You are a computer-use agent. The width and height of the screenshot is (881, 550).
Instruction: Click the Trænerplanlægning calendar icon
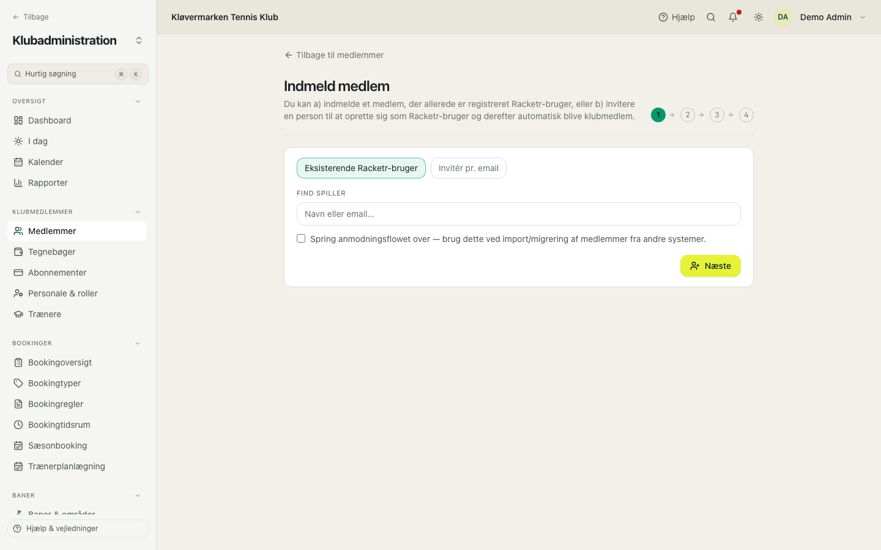click(x=18, y=466)
